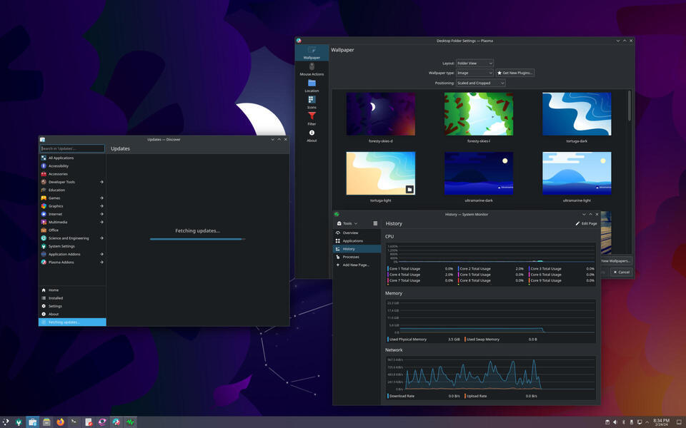Switch to Applications page in System Monitor
686x428 pixels.
357,240
